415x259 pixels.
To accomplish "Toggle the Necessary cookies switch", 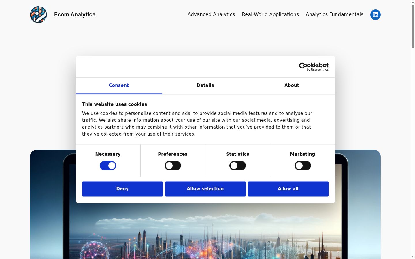I will (108, 166).
